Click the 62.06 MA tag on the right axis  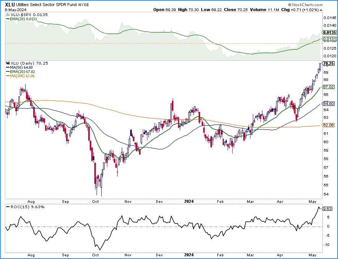coord(328,125)
